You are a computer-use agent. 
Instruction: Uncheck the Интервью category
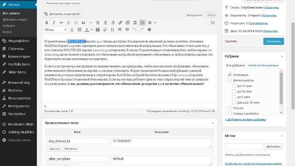coord(230,75)
